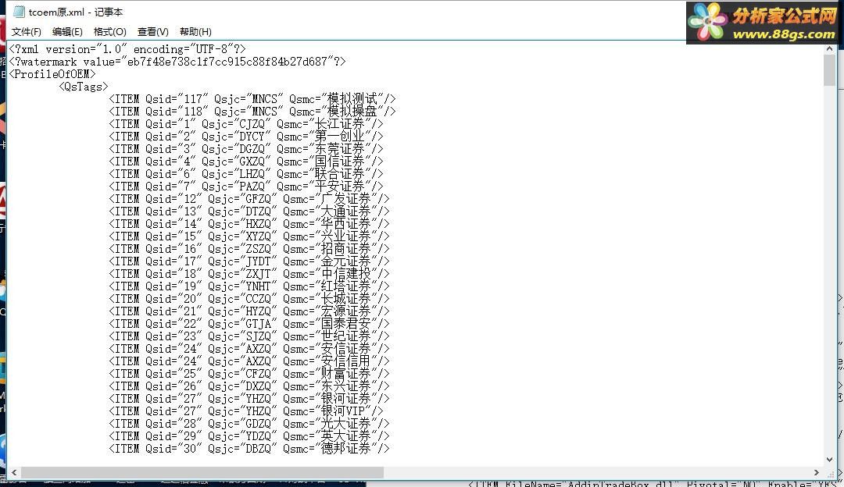Click the xml version declaration line

click(127, 49)
